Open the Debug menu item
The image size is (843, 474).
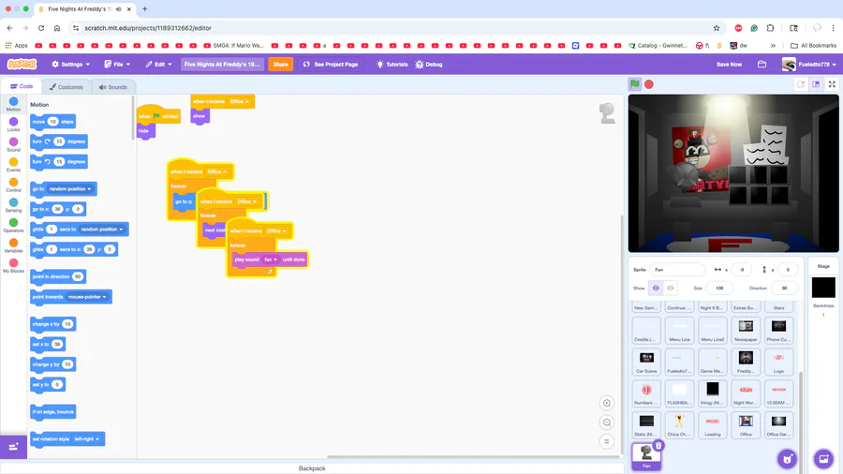click(428, 64)
